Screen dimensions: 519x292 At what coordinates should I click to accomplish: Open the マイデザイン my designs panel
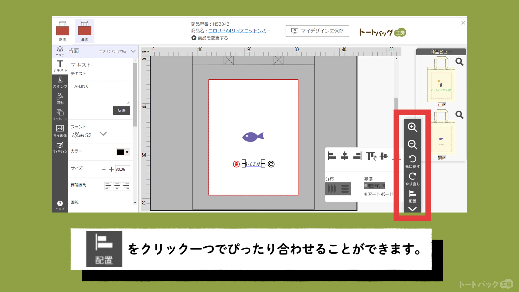60,147
